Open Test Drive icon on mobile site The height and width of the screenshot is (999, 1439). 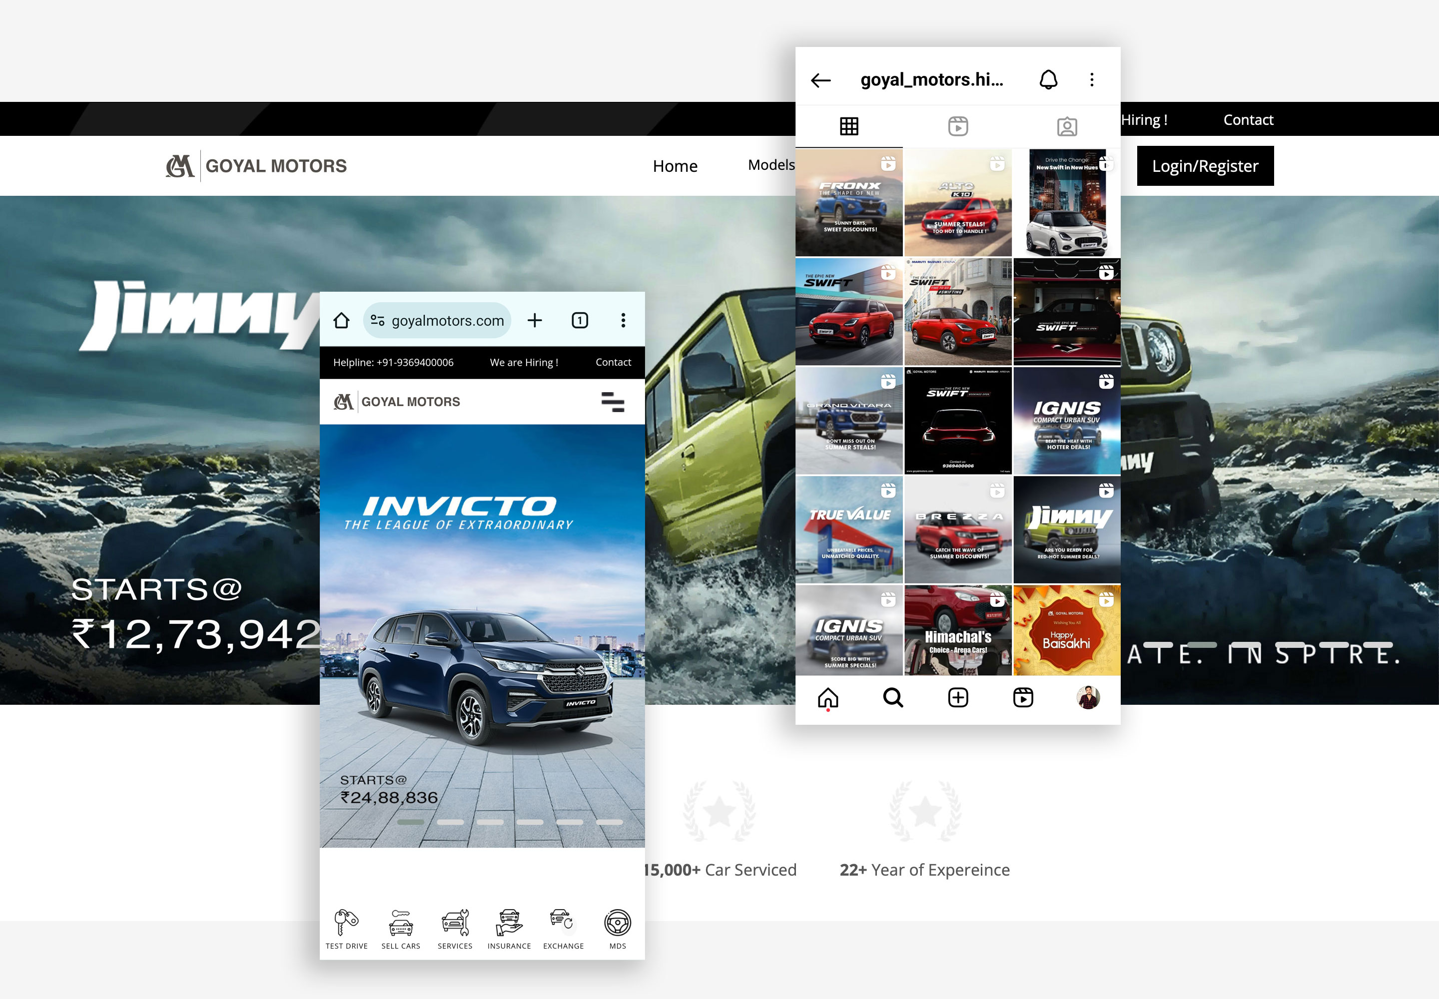click(346, 929)
